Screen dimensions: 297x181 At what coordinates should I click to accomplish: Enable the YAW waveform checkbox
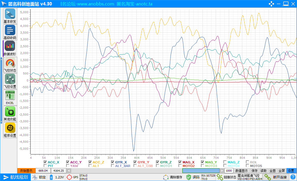(68, 166)
